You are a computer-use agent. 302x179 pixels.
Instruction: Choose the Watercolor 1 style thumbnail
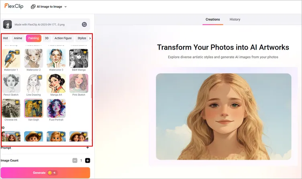point(11,59)
